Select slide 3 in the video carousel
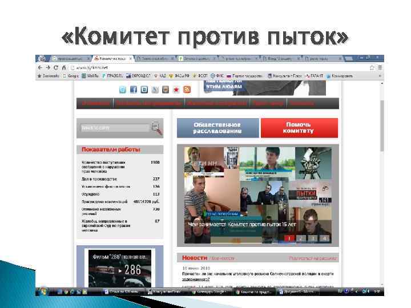Image resolution: width=411 pixels, height=308 pixels. [313, 238]
